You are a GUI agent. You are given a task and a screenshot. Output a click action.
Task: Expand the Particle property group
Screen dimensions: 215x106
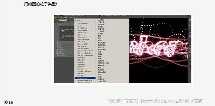[x=56, y=45]
